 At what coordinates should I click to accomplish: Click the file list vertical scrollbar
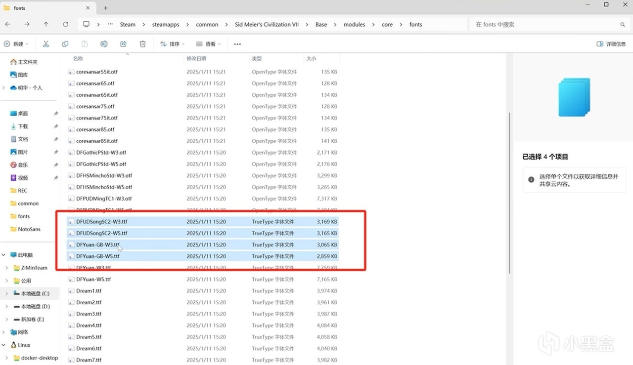[510, 193]
